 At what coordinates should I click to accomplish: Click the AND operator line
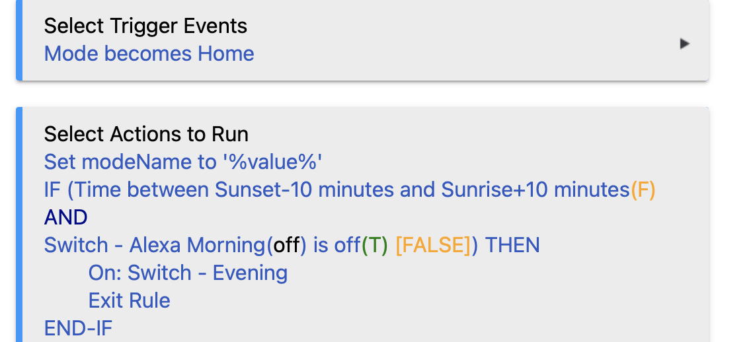click(65, 218)
